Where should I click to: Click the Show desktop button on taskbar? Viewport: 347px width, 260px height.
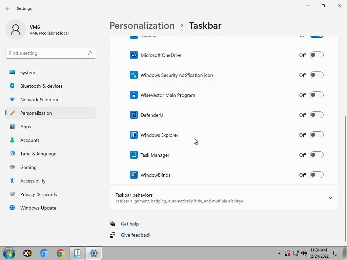coord(344,253)
